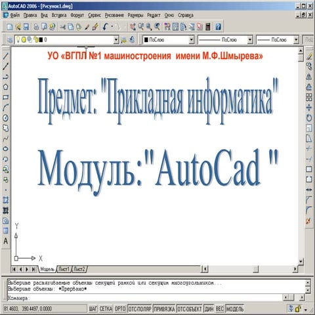Screen dimensions: 315x315
Task: Click the Save diskette icon
Action: (x=26, y=27)
